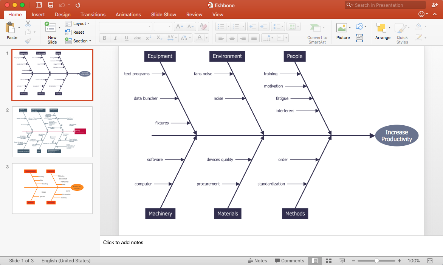Click the Reset slide button
443x265 pixels.
click(75, 32)
